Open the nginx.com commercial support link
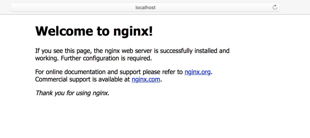Screen dimensions: 310x138 (146, 79)
